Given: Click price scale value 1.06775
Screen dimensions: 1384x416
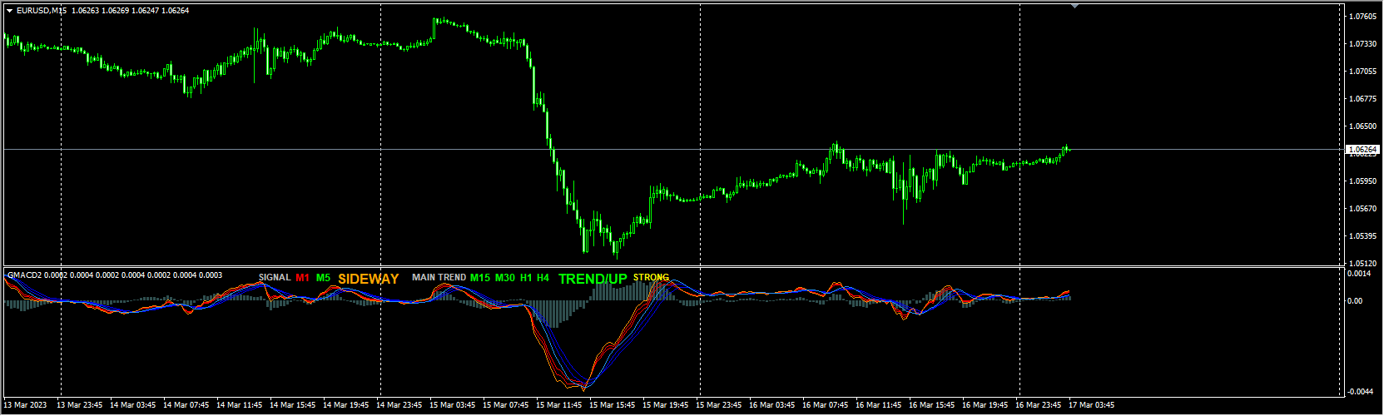Looking at the screenshot, I should click(1362, 99).
